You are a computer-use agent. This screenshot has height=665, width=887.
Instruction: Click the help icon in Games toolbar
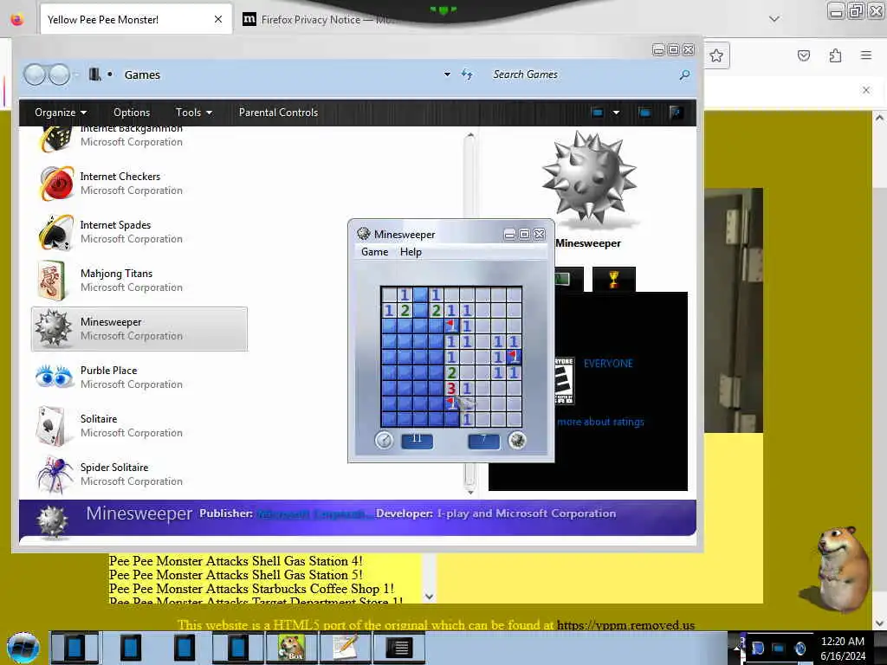tap(675, 113)
